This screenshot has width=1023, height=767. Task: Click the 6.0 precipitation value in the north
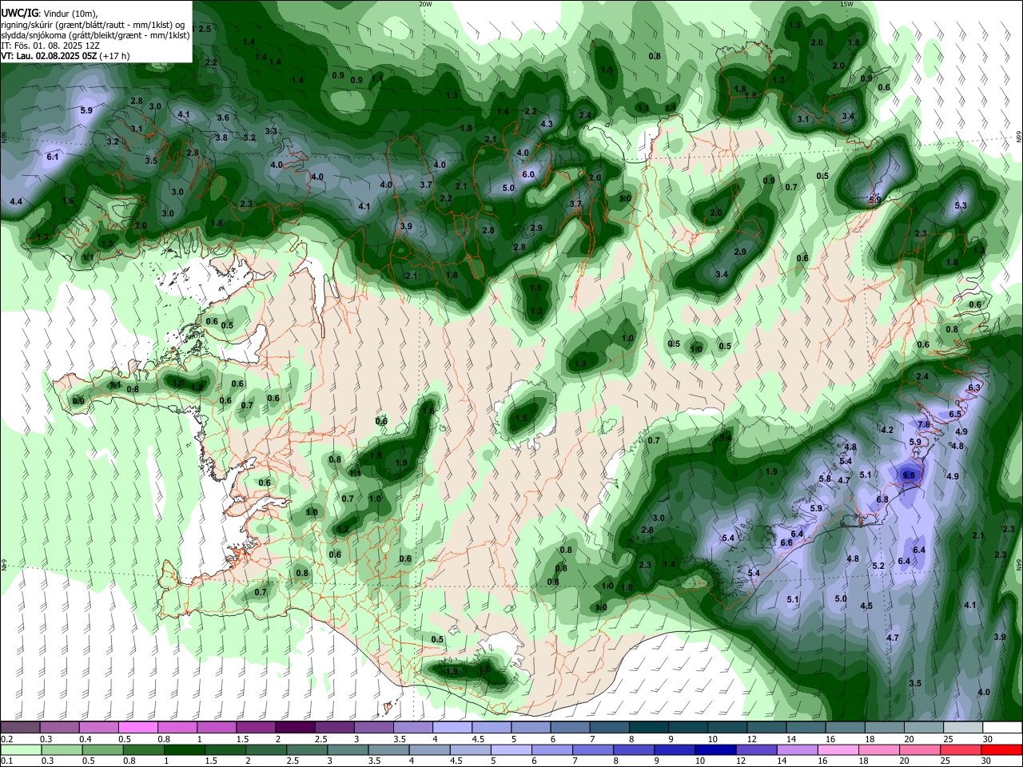click(x=528, y=174)
